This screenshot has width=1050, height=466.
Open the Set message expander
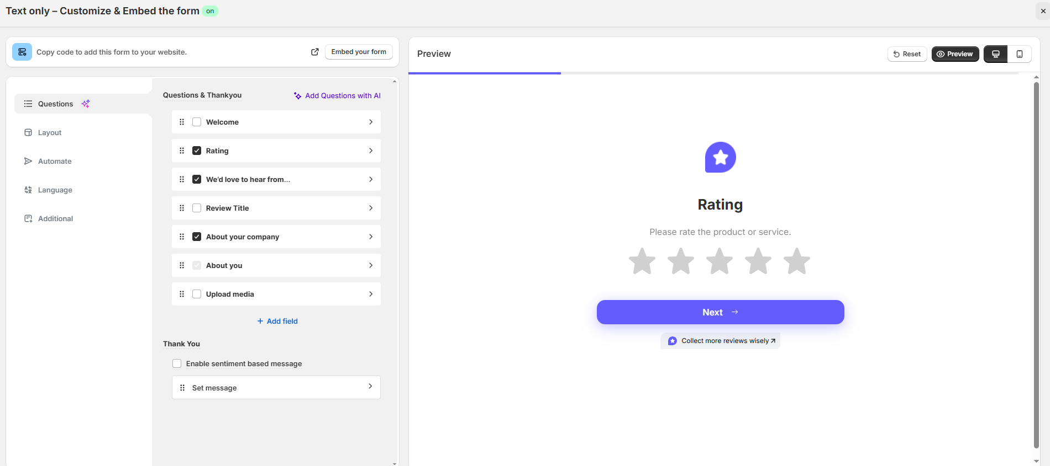[x=370, y=387]
